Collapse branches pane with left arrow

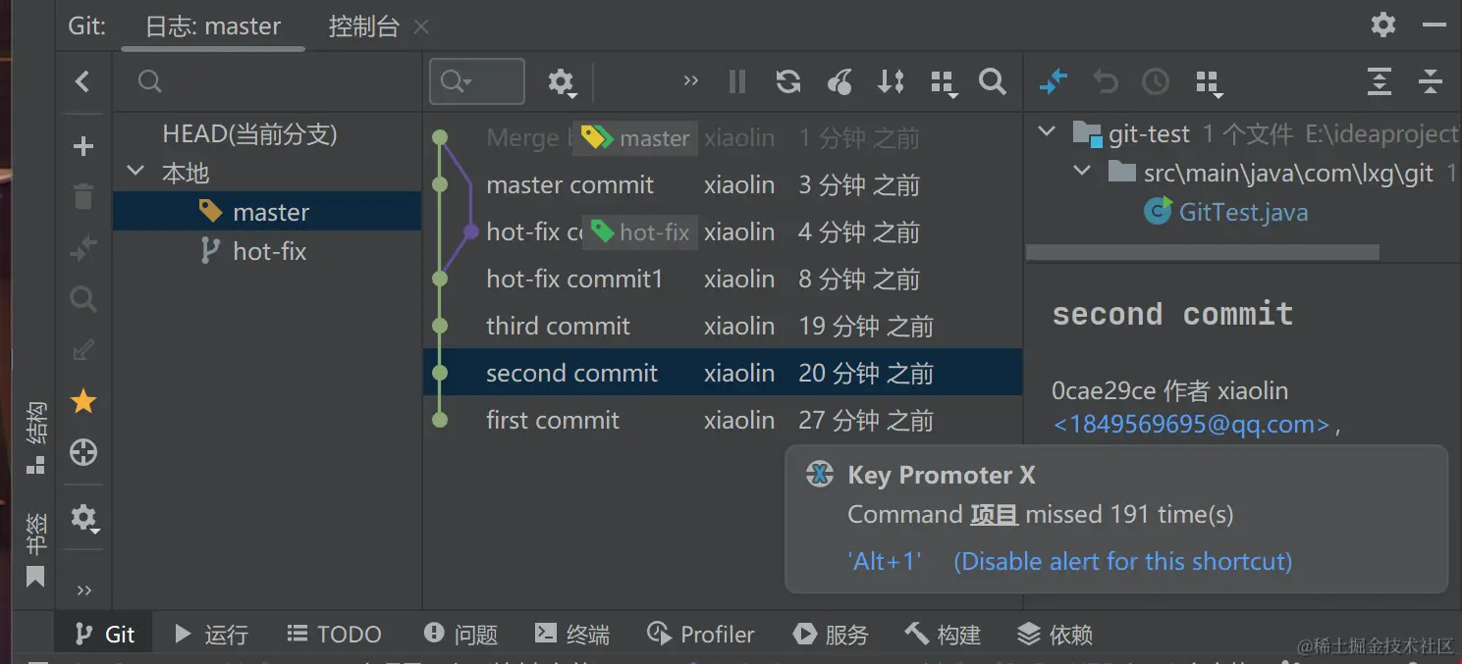pyautogui.click(x=82, y=81)
